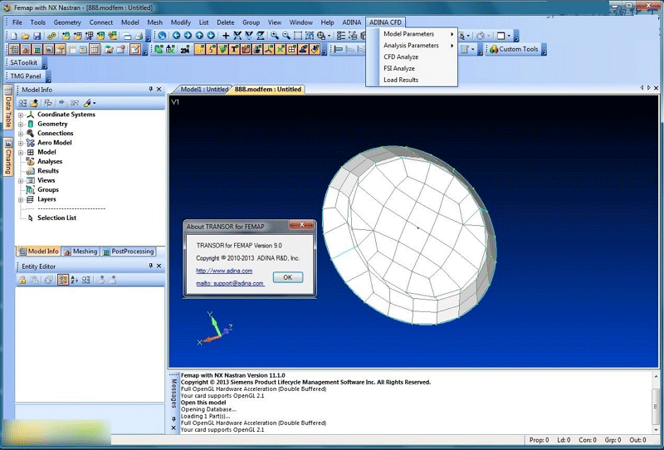This screenshot has width=664, height=450.
Task: Switch to the PostProcessing panel tab
Action: pyautogui.click(x=128, y=252)
